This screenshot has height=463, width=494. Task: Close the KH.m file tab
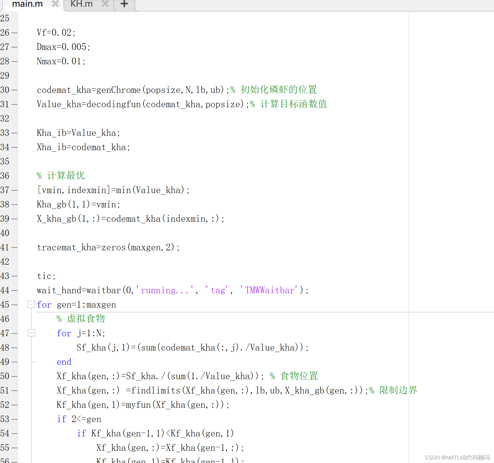tap(105, 4)
